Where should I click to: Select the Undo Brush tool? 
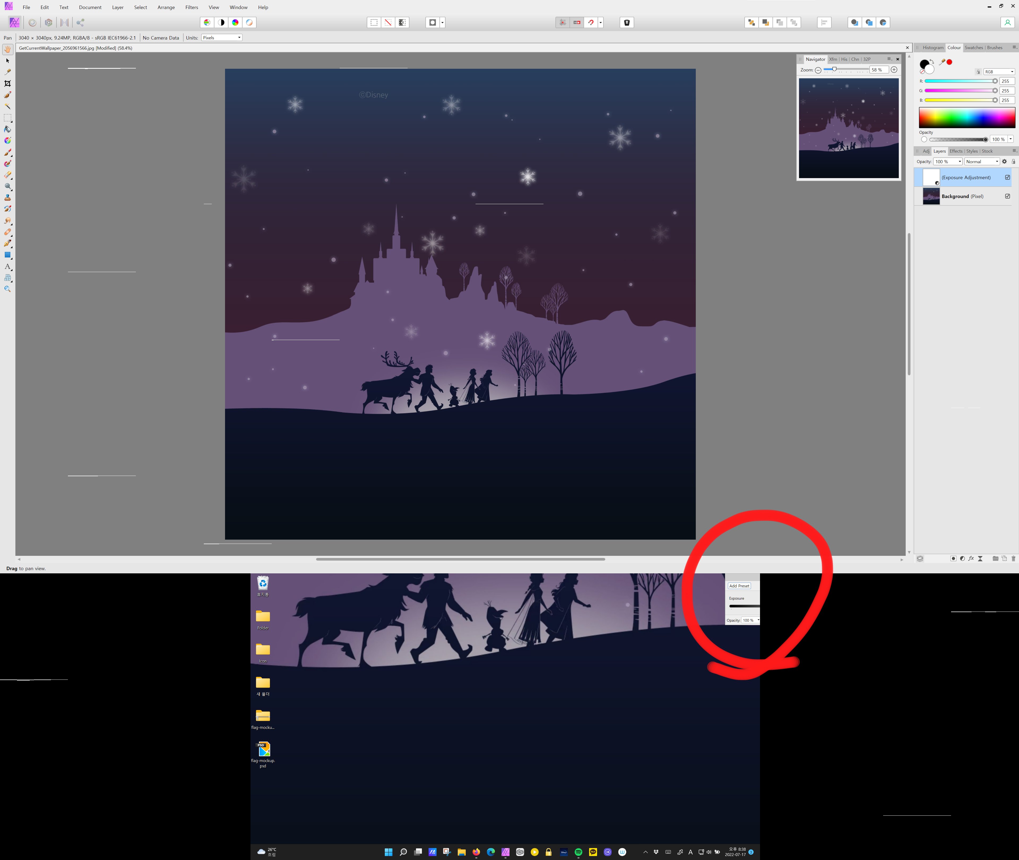click(x=7, y=209)
